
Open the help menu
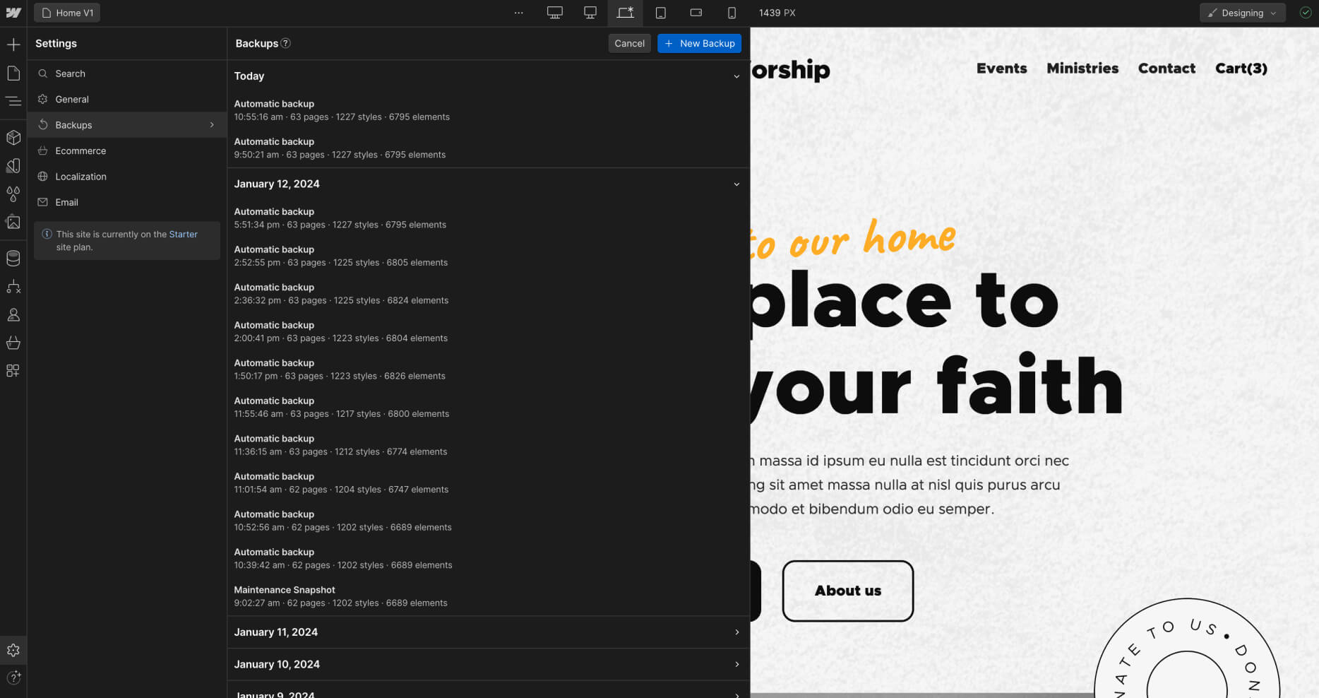coord(13,678)
